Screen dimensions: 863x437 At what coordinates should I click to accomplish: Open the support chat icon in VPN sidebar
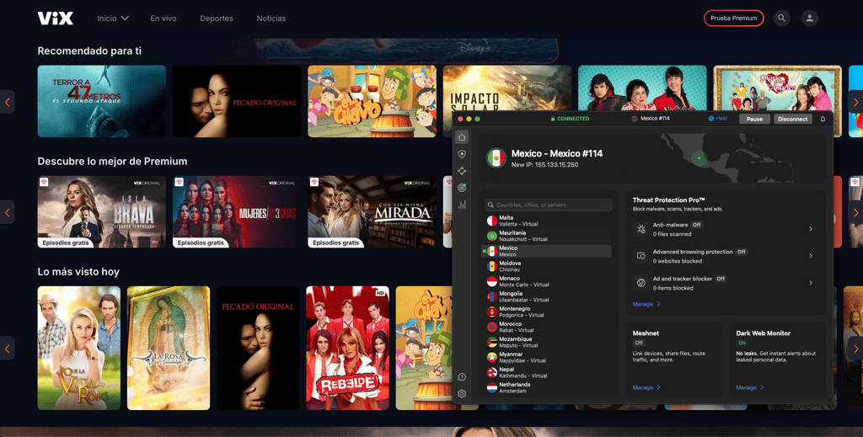point(462,377)
